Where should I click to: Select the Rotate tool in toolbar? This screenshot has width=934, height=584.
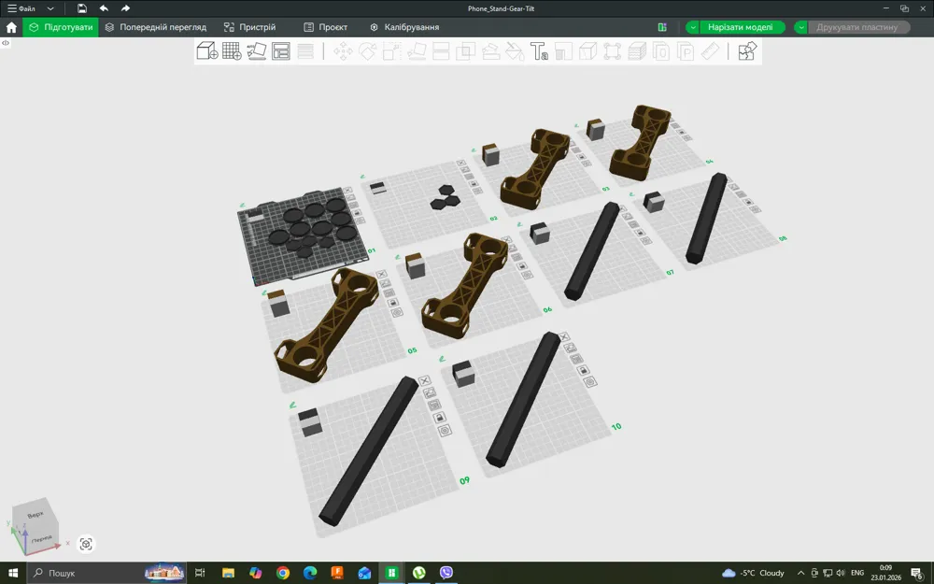point(367,51)
